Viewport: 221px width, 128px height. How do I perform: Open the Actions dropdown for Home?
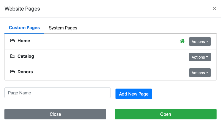[x=200, y=42]
